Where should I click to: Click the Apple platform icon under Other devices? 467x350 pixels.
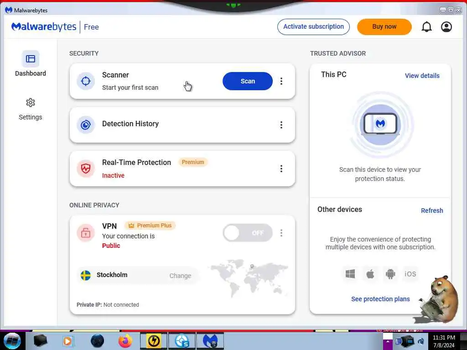pos(370,274)
